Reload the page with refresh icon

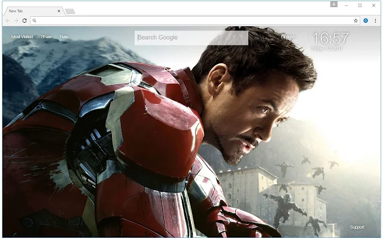[x=25, y=21]
